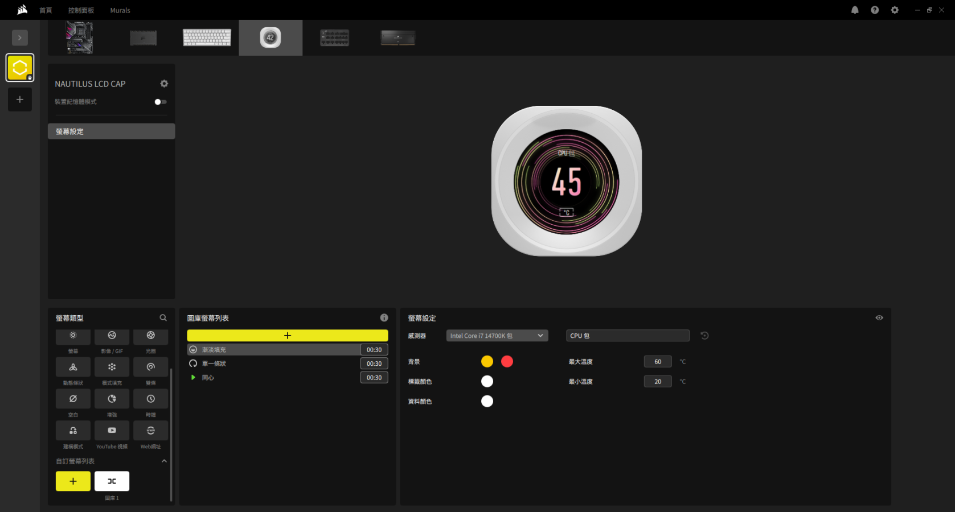Choose the 動態條狀 screen type icon
Image resolution: width=955 pixels, height=512 pixels.
(73, 367)
